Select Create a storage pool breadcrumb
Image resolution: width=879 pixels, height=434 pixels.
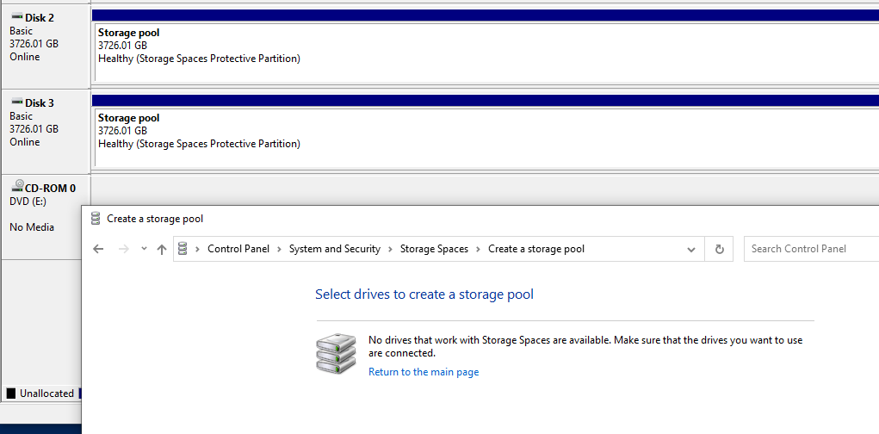point(535,248)
